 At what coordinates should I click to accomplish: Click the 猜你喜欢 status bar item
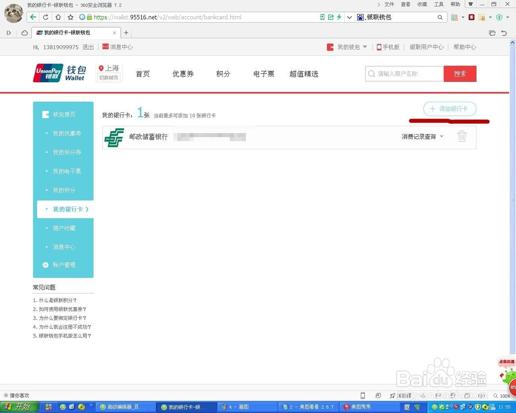17,395
